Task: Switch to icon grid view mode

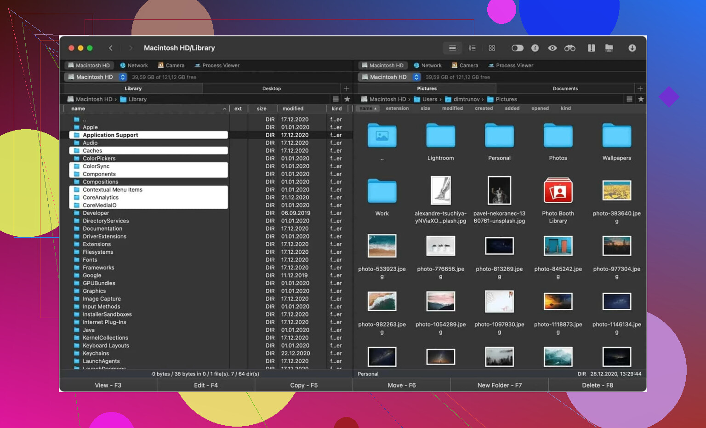Action: coord(492,48)
